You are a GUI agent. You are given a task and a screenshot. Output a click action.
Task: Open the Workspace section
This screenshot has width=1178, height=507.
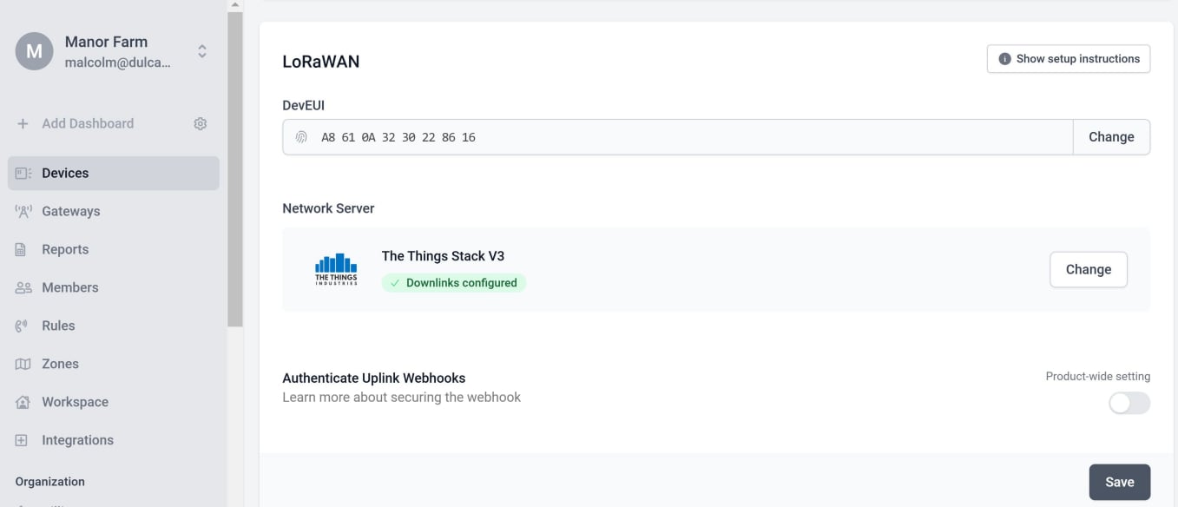tap(75, 401)
